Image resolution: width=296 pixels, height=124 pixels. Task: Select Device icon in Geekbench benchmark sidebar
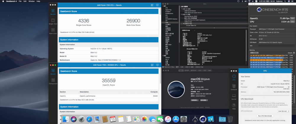(234, 97)
